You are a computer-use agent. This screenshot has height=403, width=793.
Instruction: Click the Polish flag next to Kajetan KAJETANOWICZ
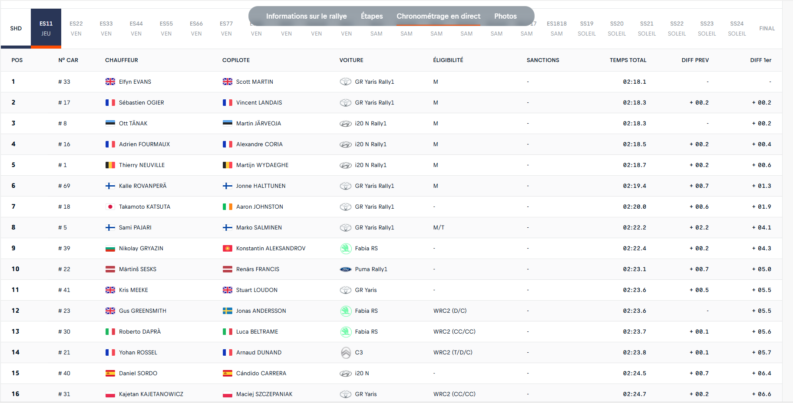pos(110,394)
